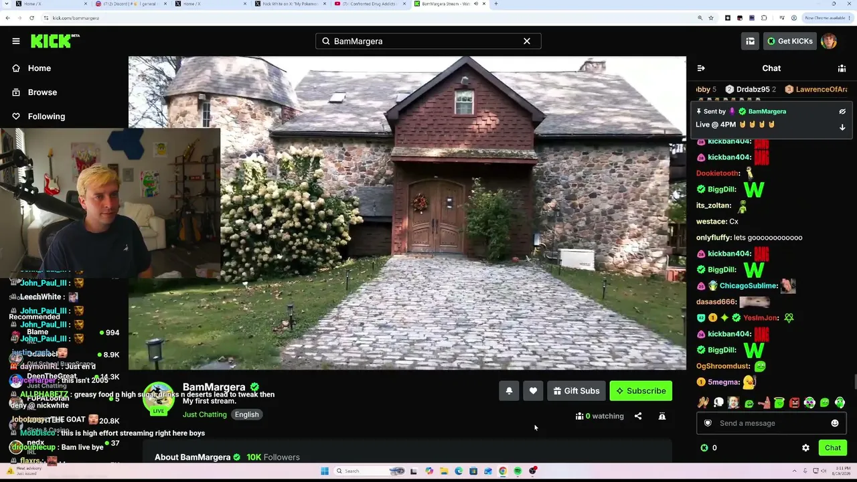The height and width of the screenshot is (482, 857).
Task: Click the green Subscribe button
Action: [641, 391]
